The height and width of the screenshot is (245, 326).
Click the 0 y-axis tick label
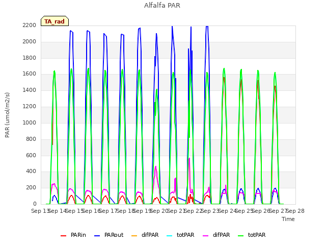click(35, 204)
